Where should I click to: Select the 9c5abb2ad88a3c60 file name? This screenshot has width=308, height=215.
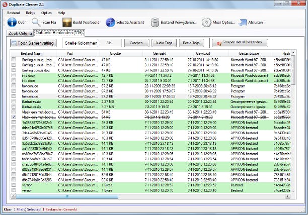pos(38,143)
